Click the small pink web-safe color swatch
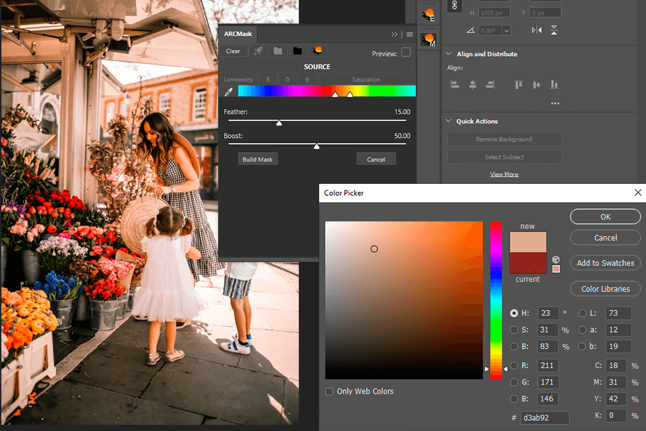The image size is (646, 431). pyautogui.click(x=556, y=269)
